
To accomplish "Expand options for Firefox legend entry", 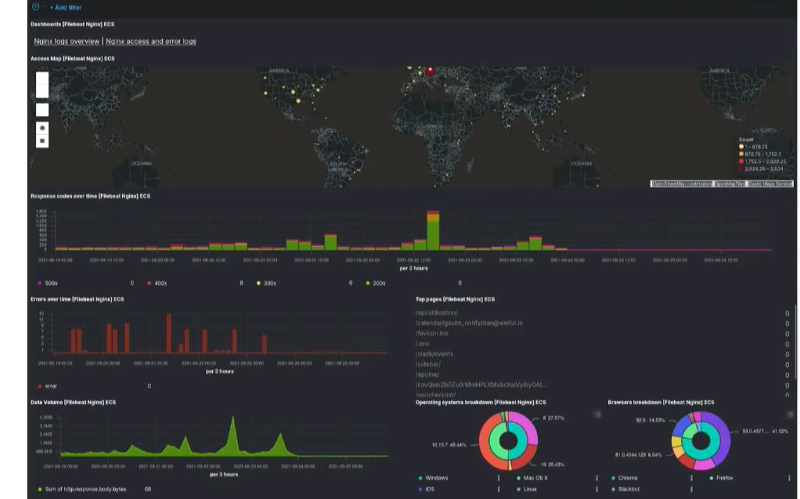I will click(789, 478).
